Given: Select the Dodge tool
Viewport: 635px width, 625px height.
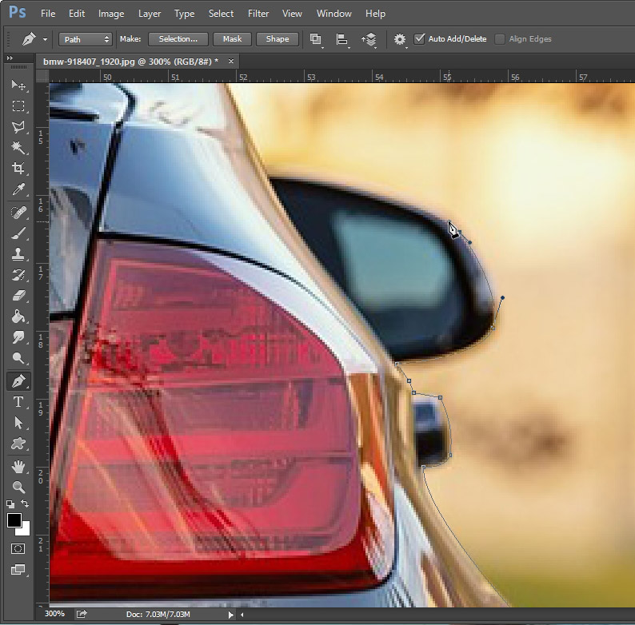Looking at the screenshot, I should pos(18,358).
